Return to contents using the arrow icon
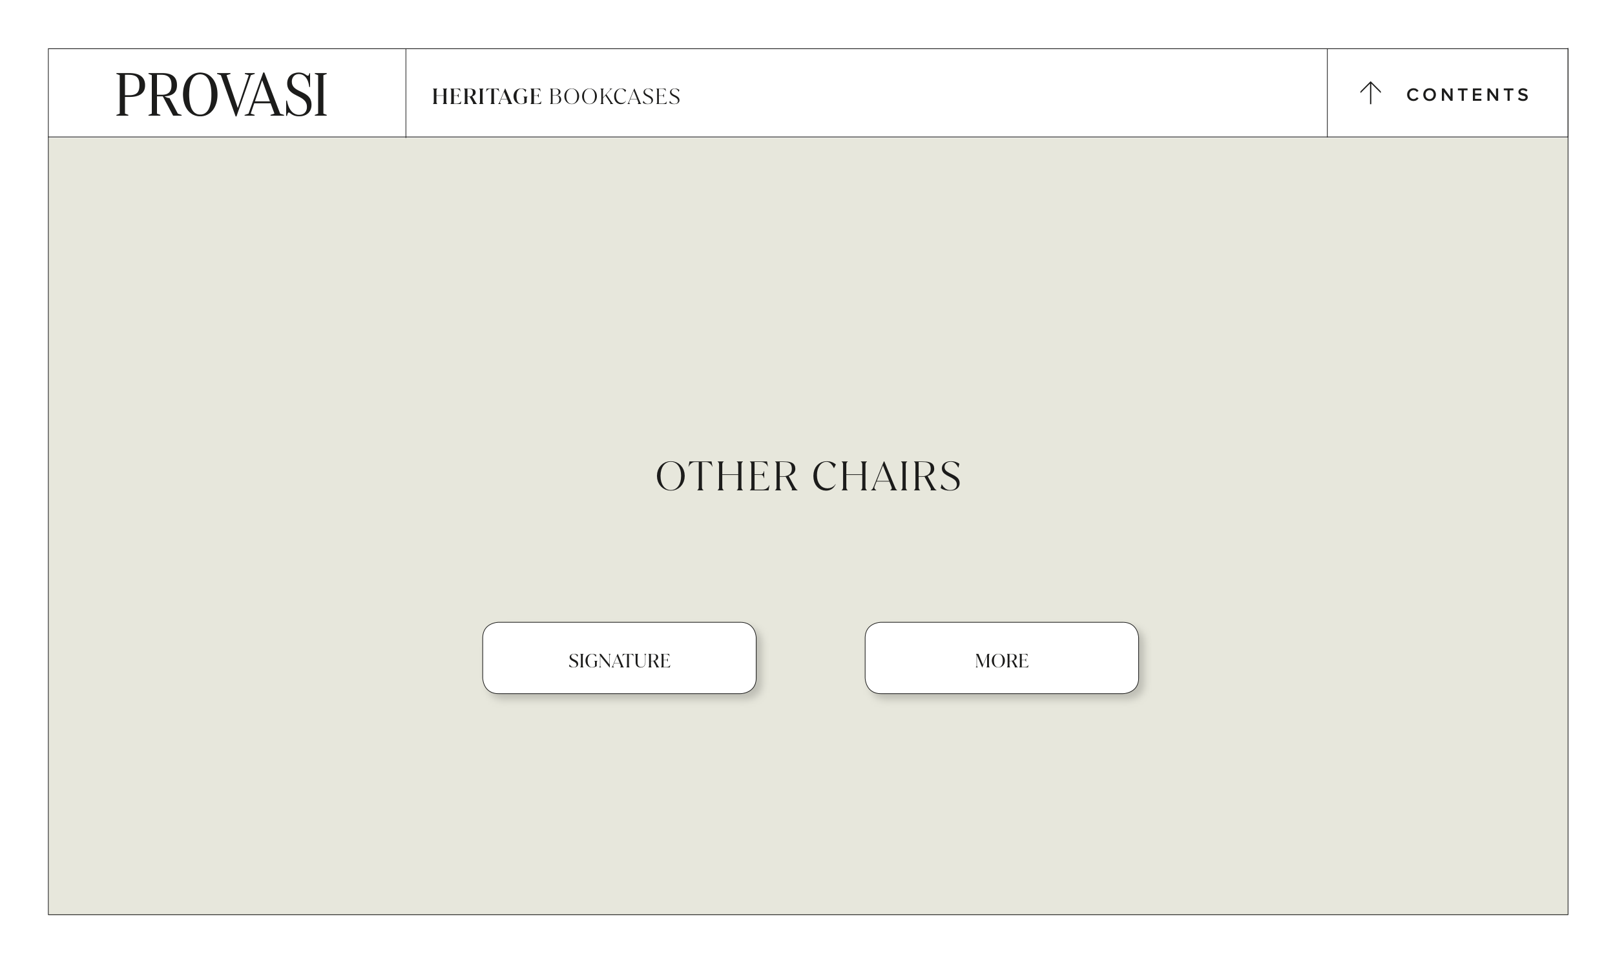 coord(1370,93)
